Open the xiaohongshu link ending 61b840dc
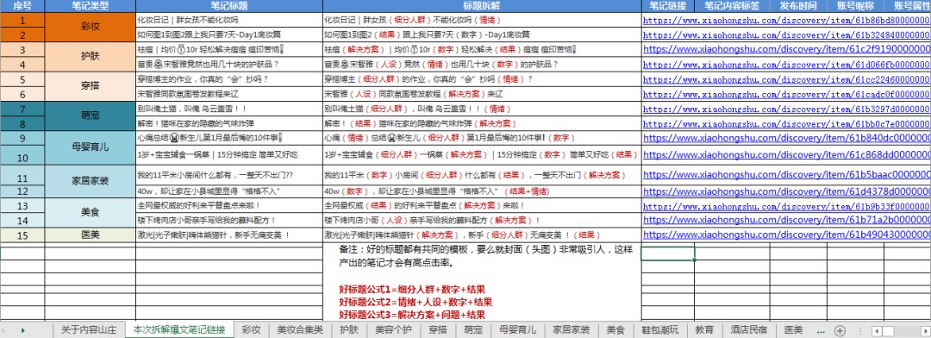 click(786, 139)
